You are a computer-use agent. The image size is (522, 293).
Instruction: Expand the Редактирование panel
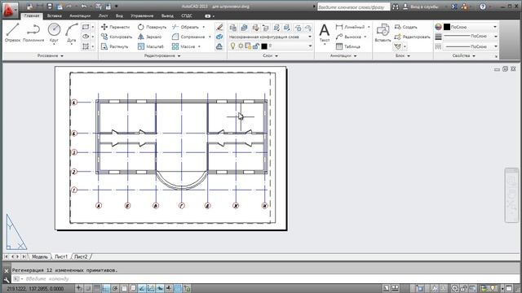click(162, 56)
